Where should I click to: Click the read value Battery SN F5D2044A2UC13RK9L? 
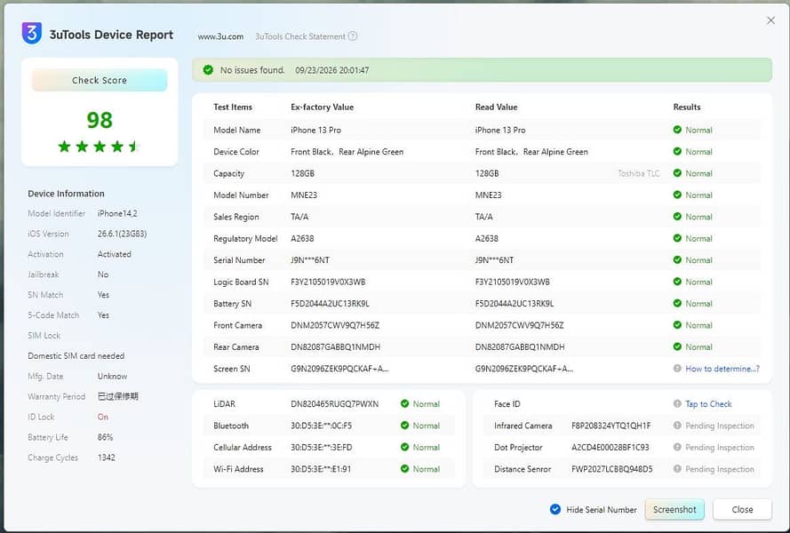pos(515,303)
